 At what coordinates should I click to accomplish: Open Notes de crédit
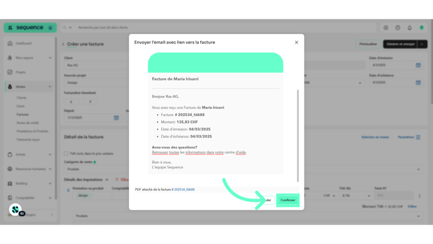pyautogui.click(x=28, y=122)
